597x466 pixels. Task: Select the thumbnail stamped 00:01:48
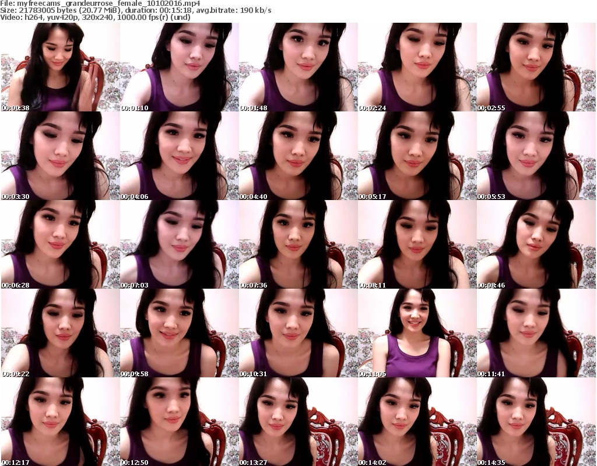tap(298, 67)
